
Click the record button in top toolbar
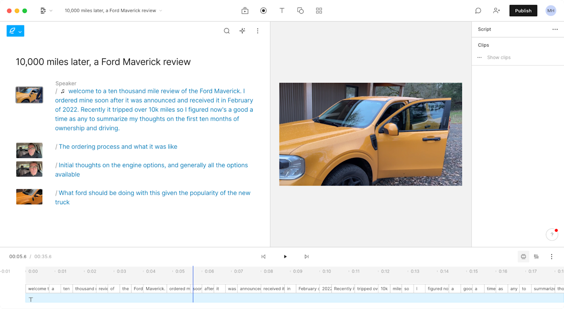(263, 11)
